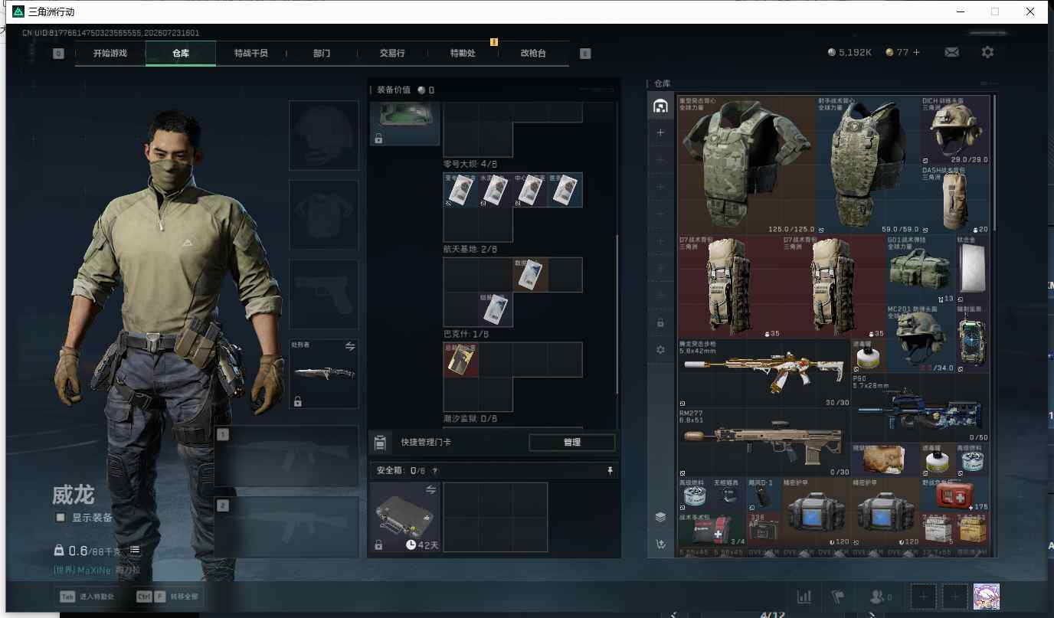The image size is (1054, 618).
Task: Click the sort-and-organize icon at the sidebar bottom
Action: (x=660, y=544)
